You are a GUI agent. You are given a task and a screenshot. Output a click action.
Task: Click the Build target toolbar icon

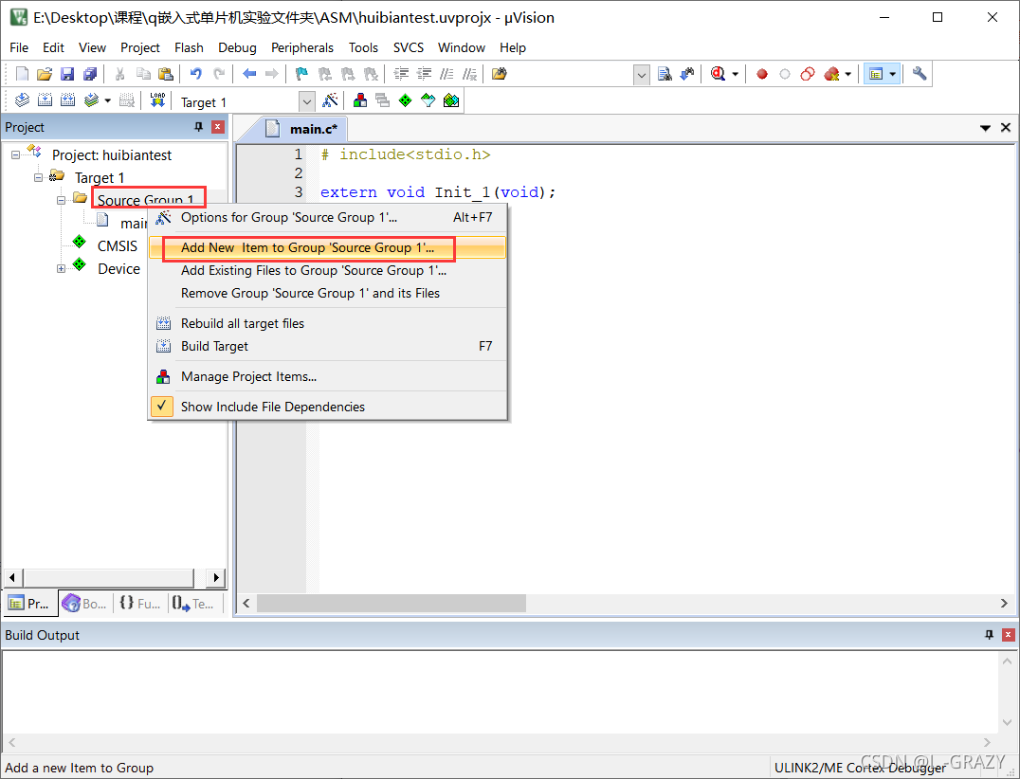pos(45,100)
